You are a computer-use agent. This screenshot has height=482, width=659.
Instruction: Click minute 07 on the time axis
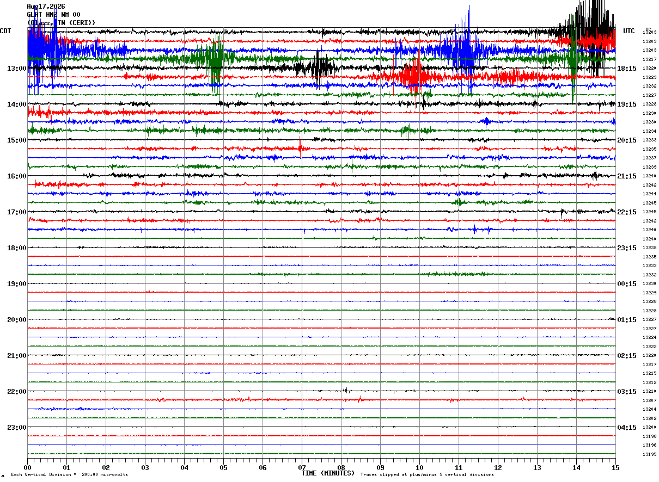point(302,468)
